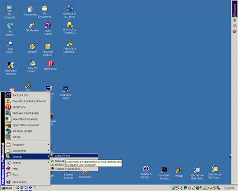The image size is (238, 191).
Task: Expand the Programs submenu arrow
Action: tap(49, 145)
